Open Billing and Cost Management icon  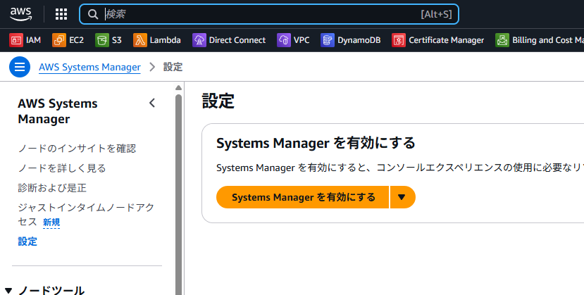[x=502, y=40]
